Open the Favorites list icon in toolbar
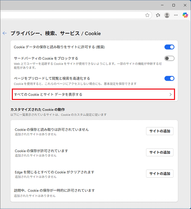Screen dimensions: 191x209 point(158,15)
